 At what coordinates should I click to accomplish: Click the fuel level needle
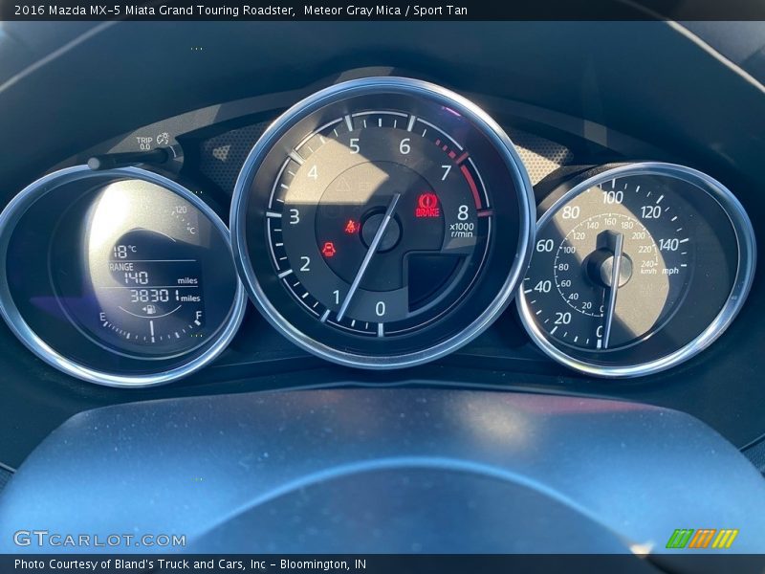tap(152, 331)
